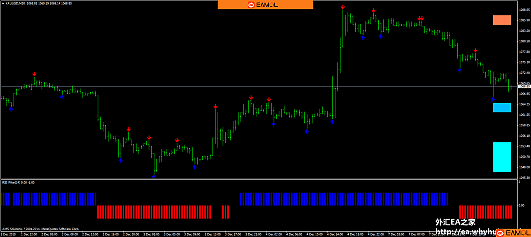Click the XAUUSD,M30 chart title text
Screen dimensions: 531x237
pos(15,3)
